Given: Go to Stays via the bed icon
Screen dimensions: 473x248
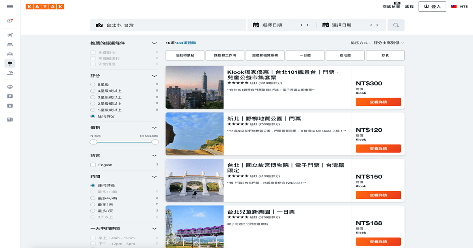Looking at the screenshot, I should click(10, 44).
